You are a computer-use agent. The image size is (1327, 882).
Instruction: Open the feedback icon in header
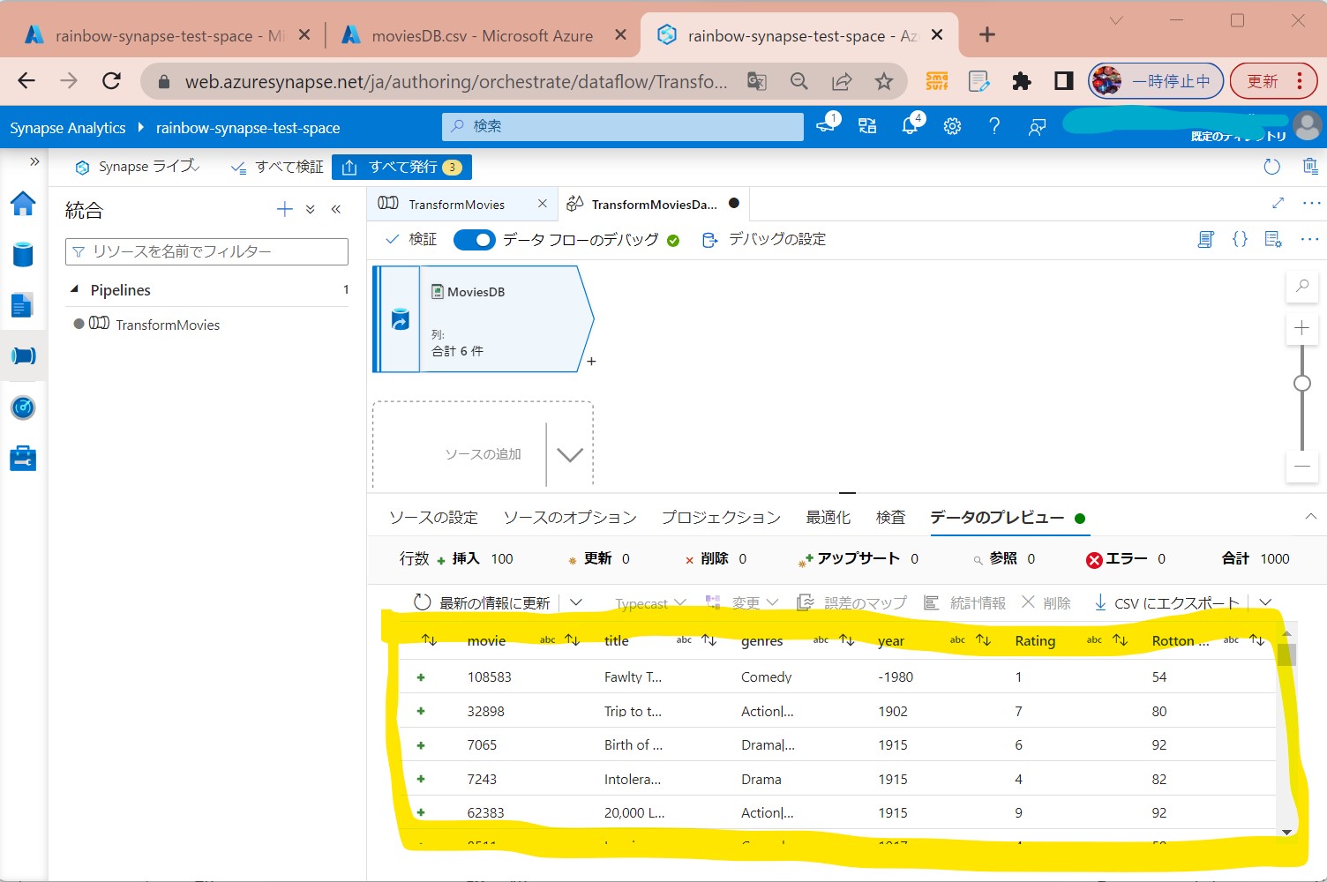pos(1037,127)
